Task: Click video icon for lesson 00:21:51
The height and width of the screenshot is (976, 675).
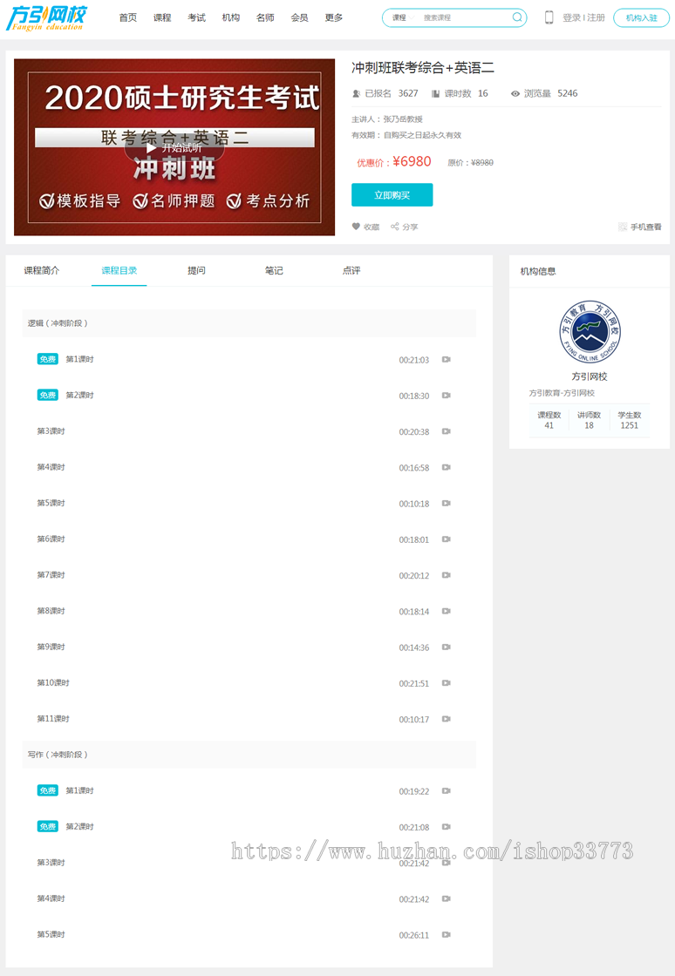Action: click(x=447, y=683)
